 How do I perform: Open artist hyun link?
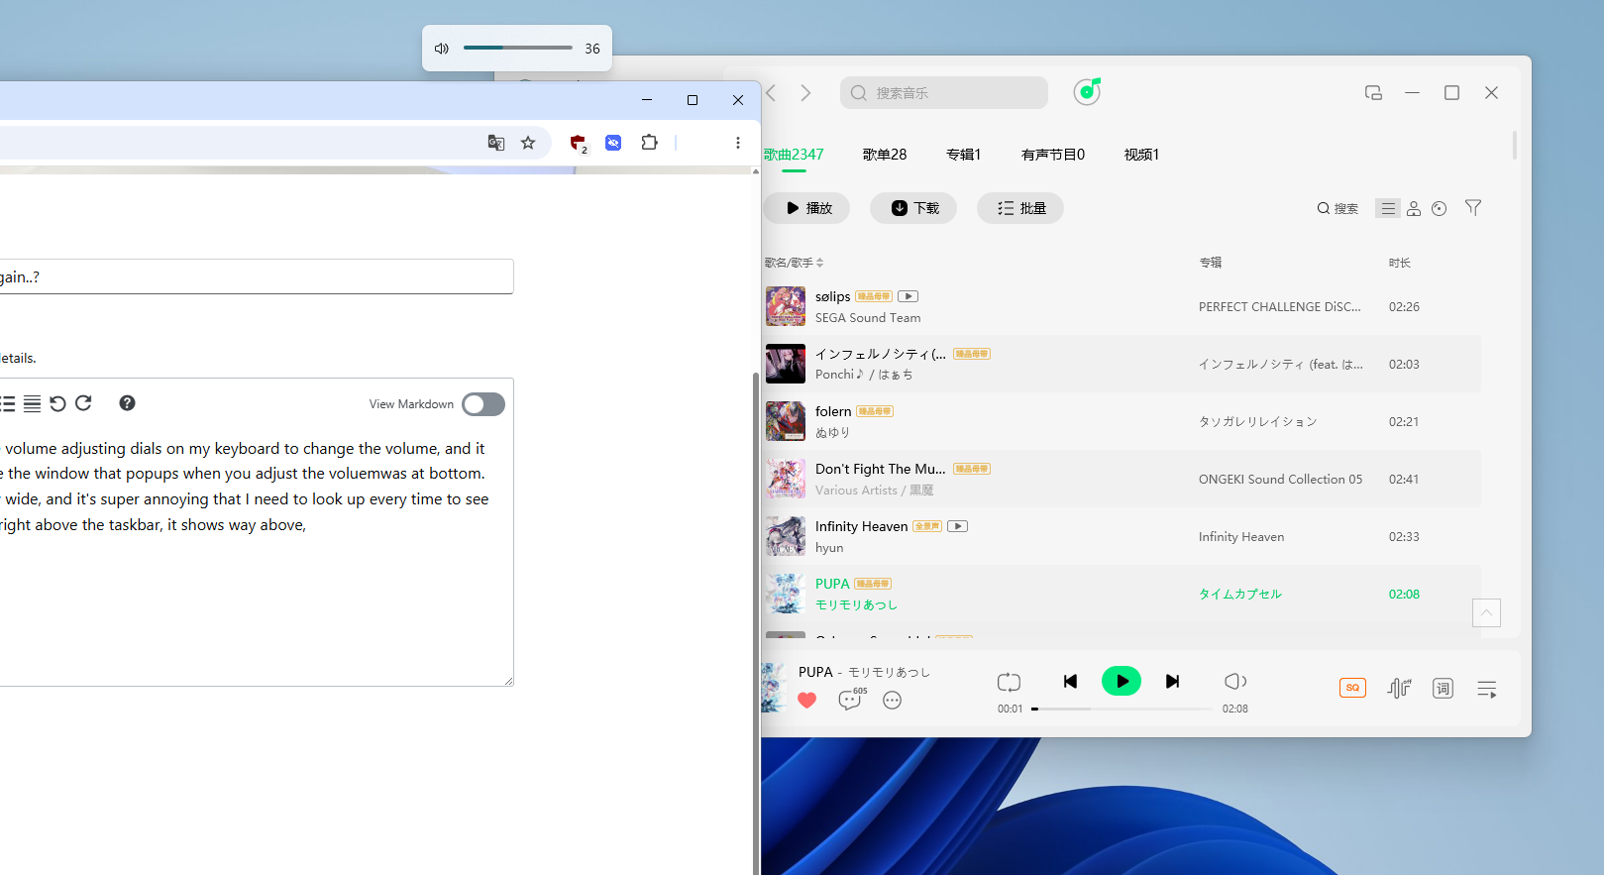click(x=829, y=547)
